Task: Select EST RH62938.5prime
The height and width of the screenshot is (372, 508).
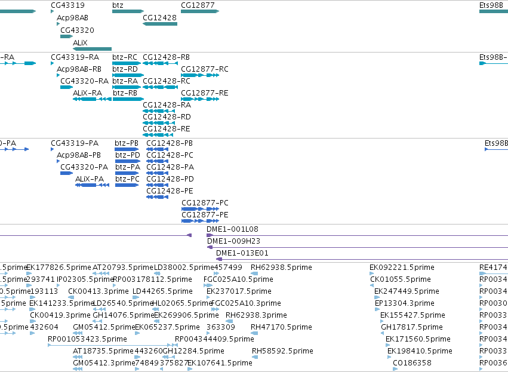Action: click(x=254, y=274)
